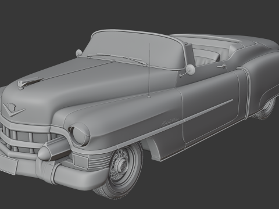Select the V crest emblem on nose
Viewport: 279px width, 209px height.
13,109
